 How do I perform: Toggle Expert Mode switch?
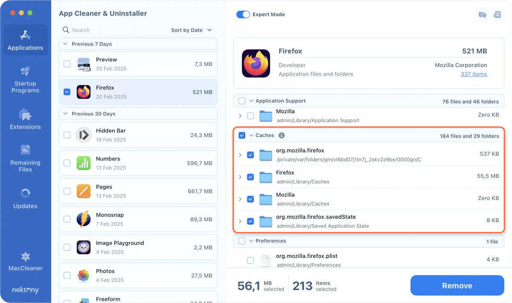[243, 14]
